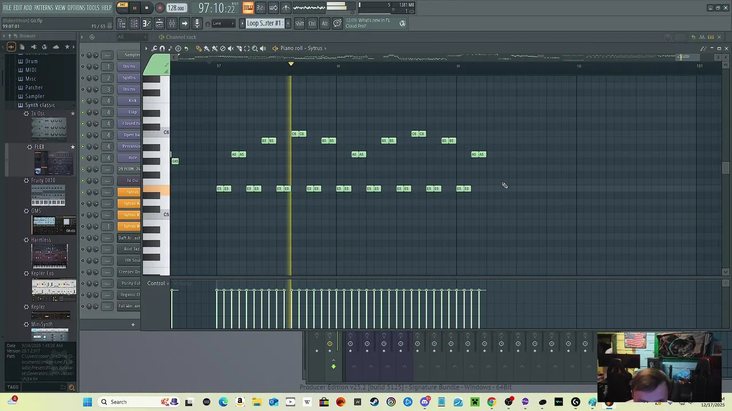The width and height of the screenshot is (732, 411).
Task: Pause playback with the transport pause button
Action: coord(134,8)
